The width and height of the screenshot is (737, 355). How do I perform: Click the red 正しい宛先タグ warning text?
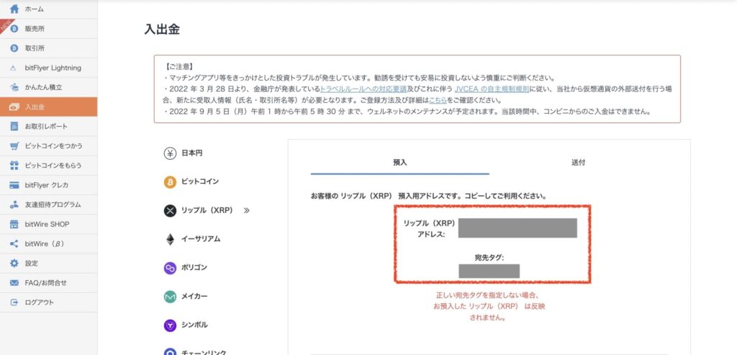pos(489,306)
